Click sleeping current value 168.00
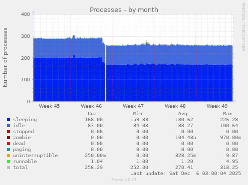This screenshot has height=185, width=248. click(94, 120)
